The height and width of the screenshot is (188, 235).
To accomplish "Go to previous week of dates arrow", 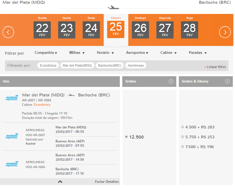I will tap(8, 32).
